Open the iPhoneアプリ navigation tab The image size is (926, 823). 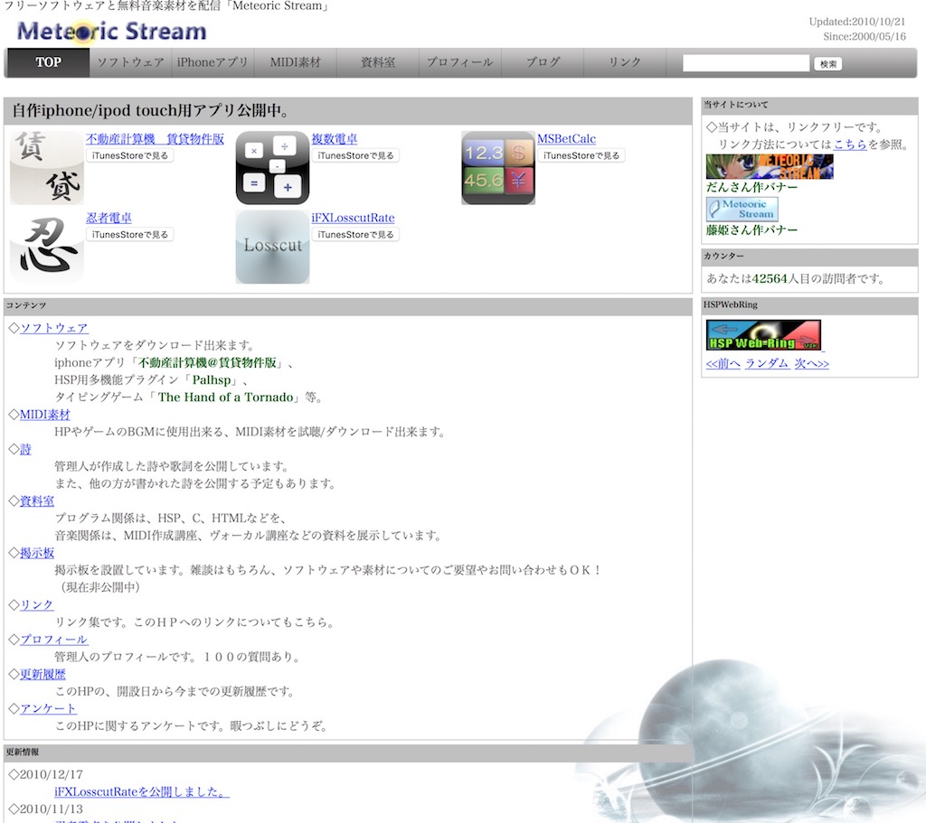point(213,62)
